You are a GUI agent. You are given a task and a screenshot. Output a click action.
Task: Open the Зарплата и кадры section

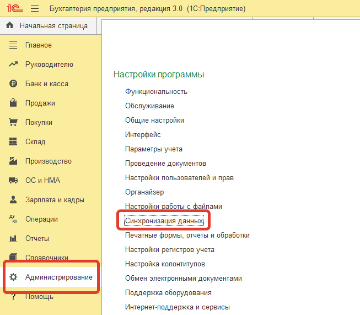pyautogui.click(x=55, y=200)
